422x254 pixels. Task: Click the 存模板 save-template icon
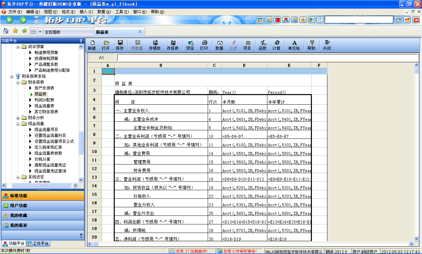(x=156, y=44)
